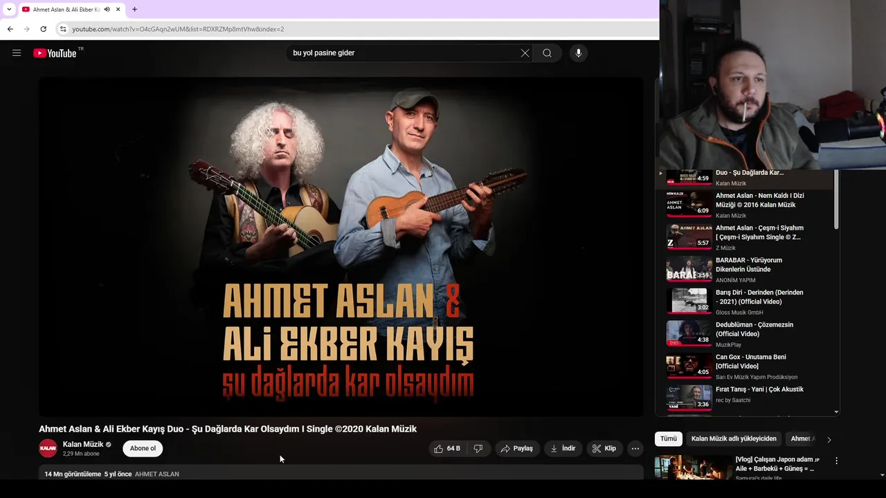The width and height of the screenshot is (886, 498).
Task: Create a clip with Klip button
Action: point(604,449)
